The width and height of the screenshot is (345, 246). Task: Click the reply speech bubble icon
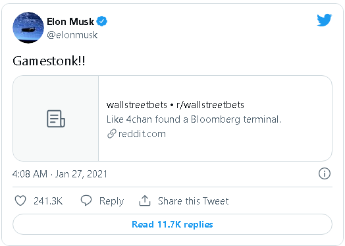point(86,200)
